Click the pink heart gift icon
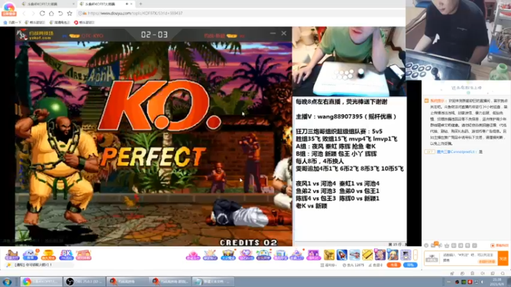Screen dimensions: 511x287 [193, 255]
